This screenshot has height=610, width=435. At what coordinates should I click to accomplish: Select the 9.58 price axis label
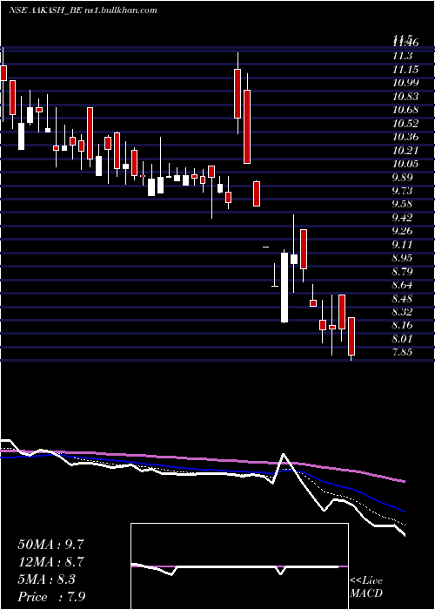[404, 204]
